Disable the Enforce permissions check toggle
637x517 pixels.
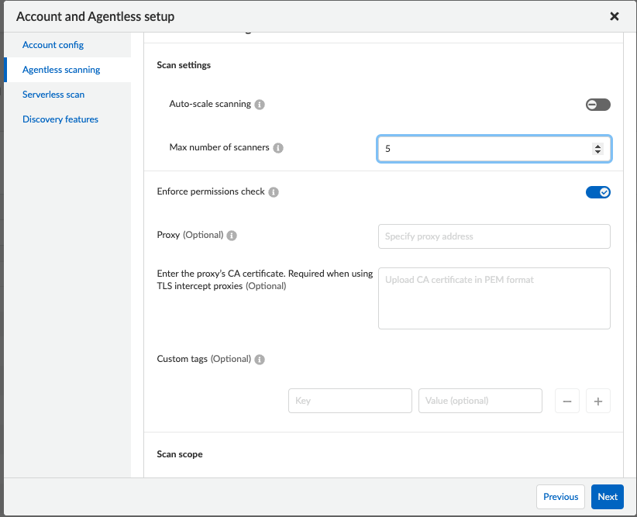tap(597, 192)
